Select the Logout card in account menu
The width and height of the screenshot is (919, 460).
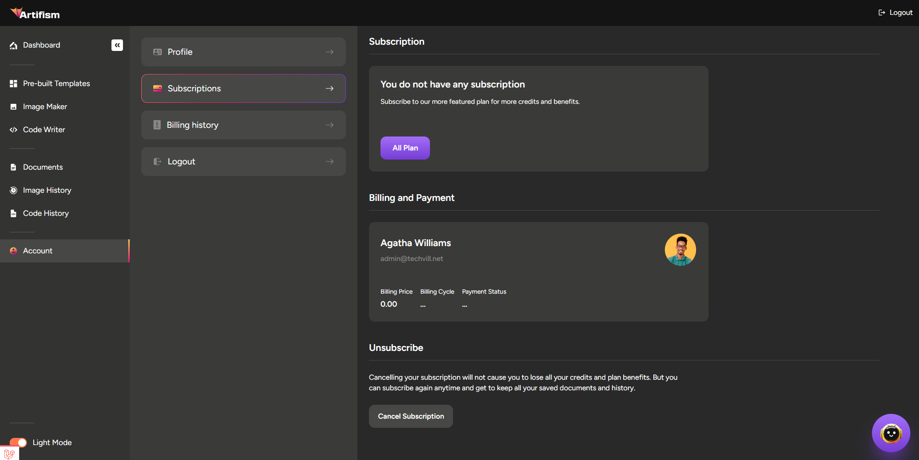coord(243,162)
